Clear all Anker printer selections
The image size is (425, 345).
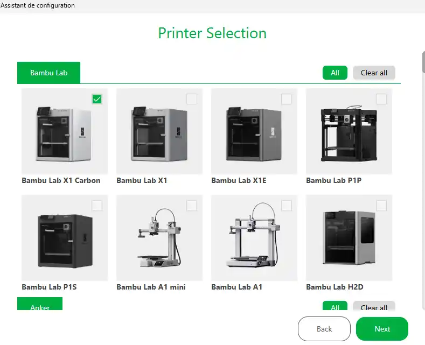(x=374, y=306)
